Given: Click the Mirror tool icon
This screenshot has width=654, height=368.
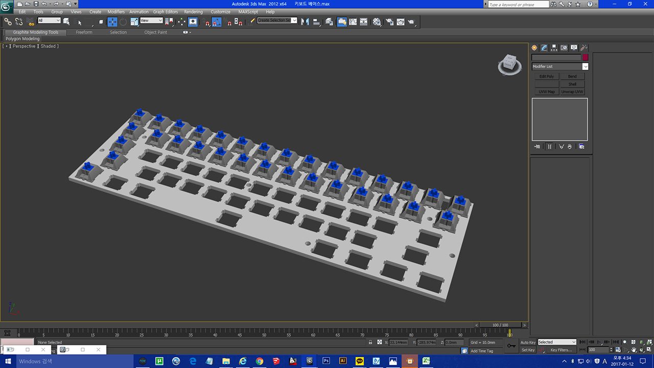Looking at the screenshot, I should (x=305, y=21).
